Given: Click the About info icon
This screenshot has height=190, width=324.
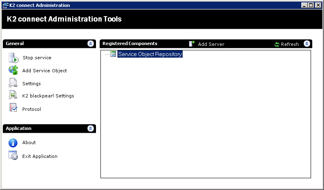Looking at the screenshot, I should (x=13, y=143).
